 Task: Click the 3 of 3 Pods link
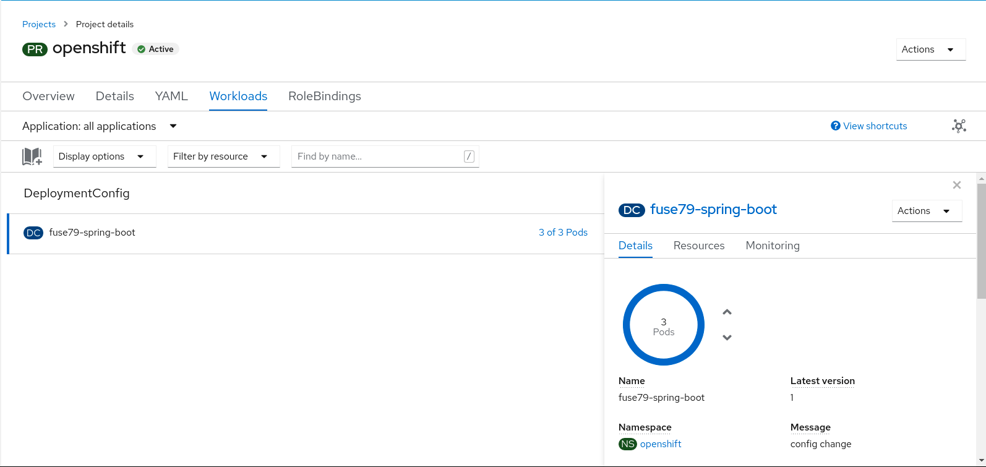point(563,233)
